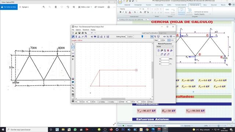
Task: Click the Windows Start button
Action: (x=3, y=129)
